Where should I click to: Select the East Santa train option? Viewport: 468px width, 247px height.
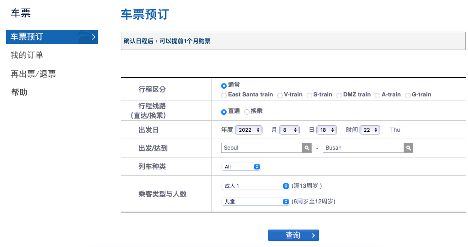click(224, 95)
